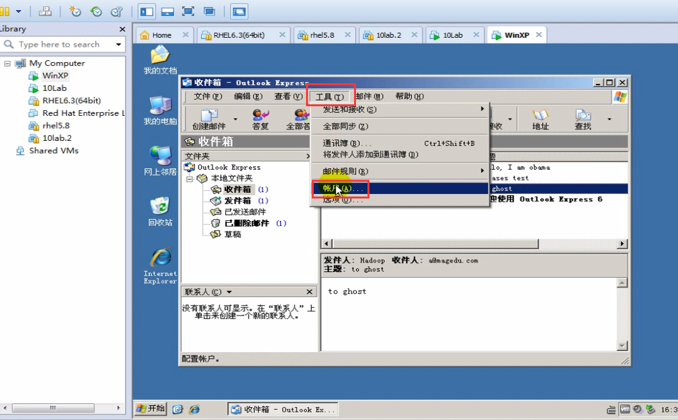
Task: Switch to the 10lab.2 tab
Action: click(388, 35)
